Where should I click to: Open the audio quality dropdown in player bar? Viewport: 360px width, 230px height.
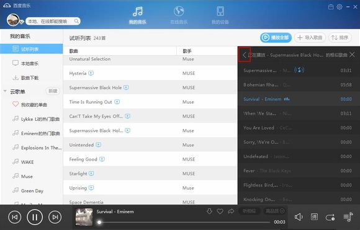(x=274, y=211)
